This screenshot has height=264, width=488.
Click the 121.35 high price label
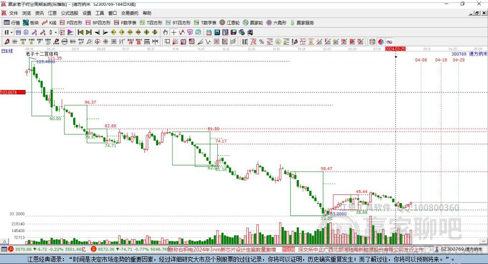click(55, 58)
